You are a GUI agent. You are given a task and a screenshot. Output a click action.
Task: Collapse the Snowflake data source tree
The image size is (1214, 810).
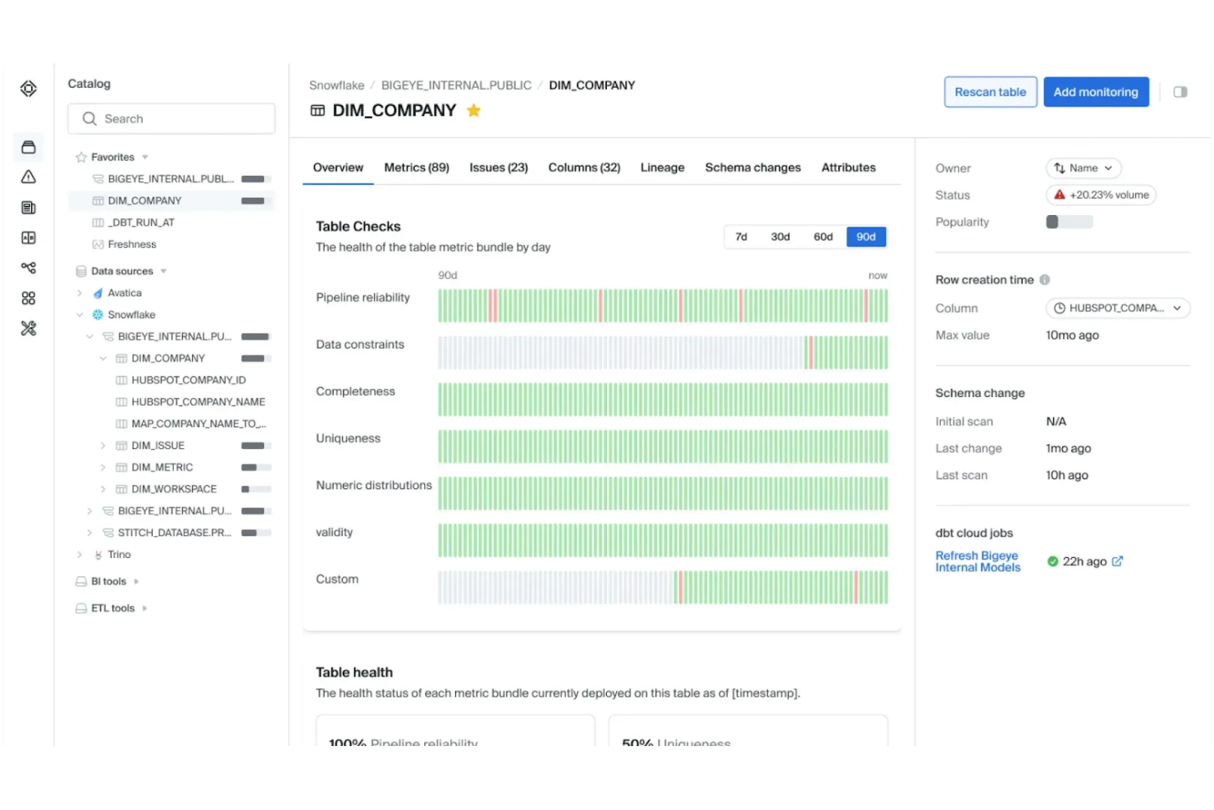[80, 314]
